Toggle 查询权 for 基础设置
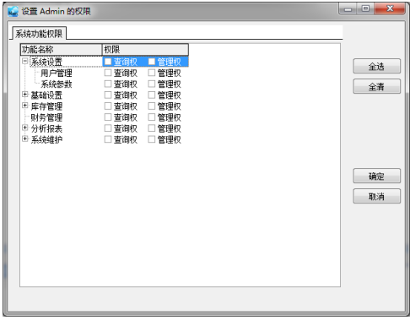 (x=108, y=95)
